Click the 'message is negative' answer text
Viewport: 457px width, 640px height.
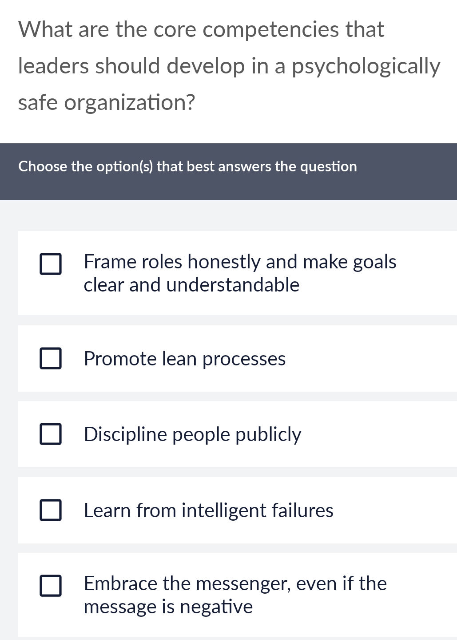coord(168,606)
